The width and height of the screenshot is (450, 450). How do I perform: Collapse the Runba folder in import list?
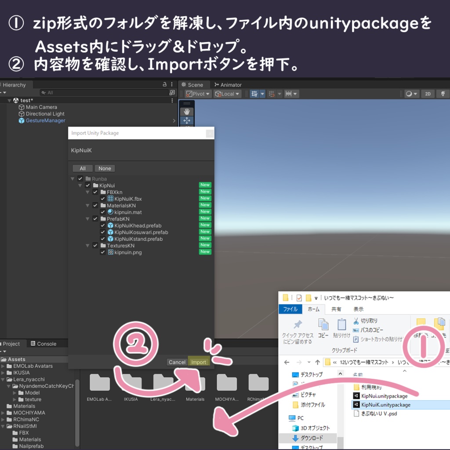coord(73,179)
